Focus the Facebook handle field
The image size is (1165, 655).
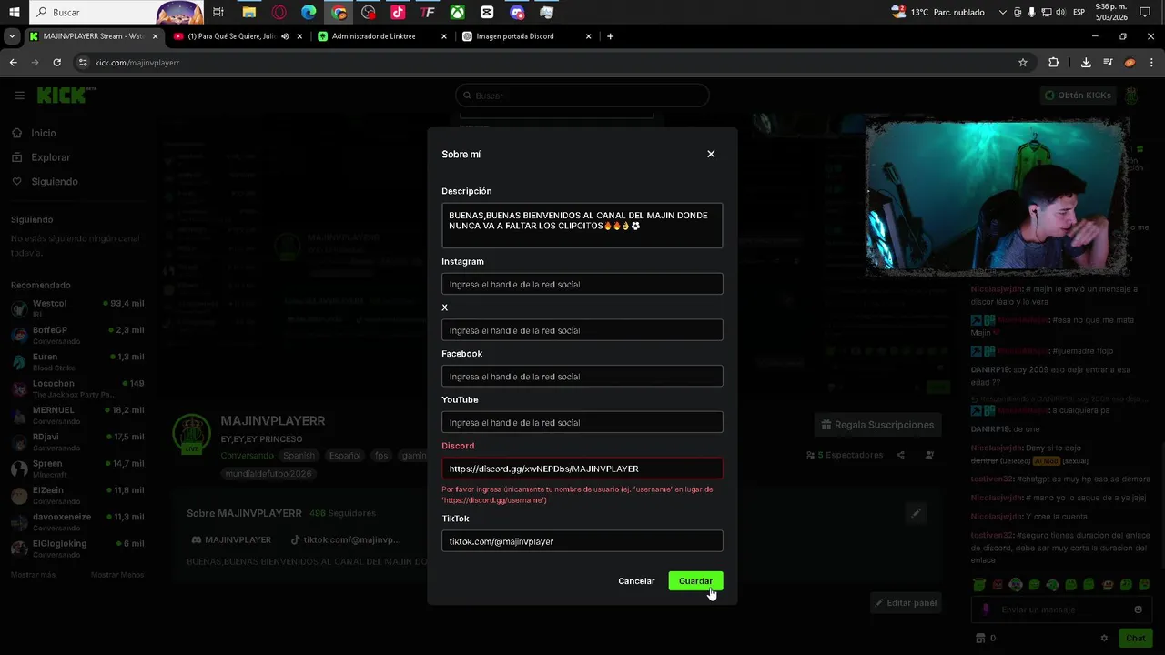[582, 376]
